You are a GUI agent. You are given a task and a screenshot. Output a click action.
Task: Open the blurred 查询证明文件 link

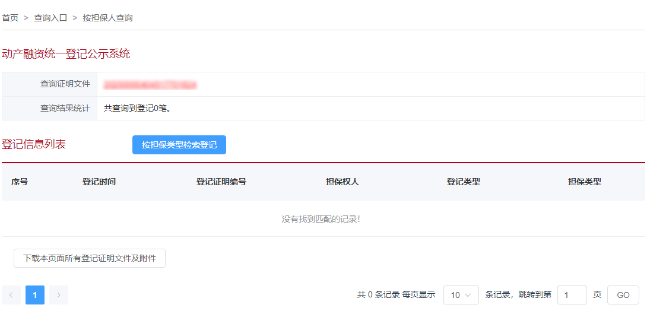(x=150, y=85)
